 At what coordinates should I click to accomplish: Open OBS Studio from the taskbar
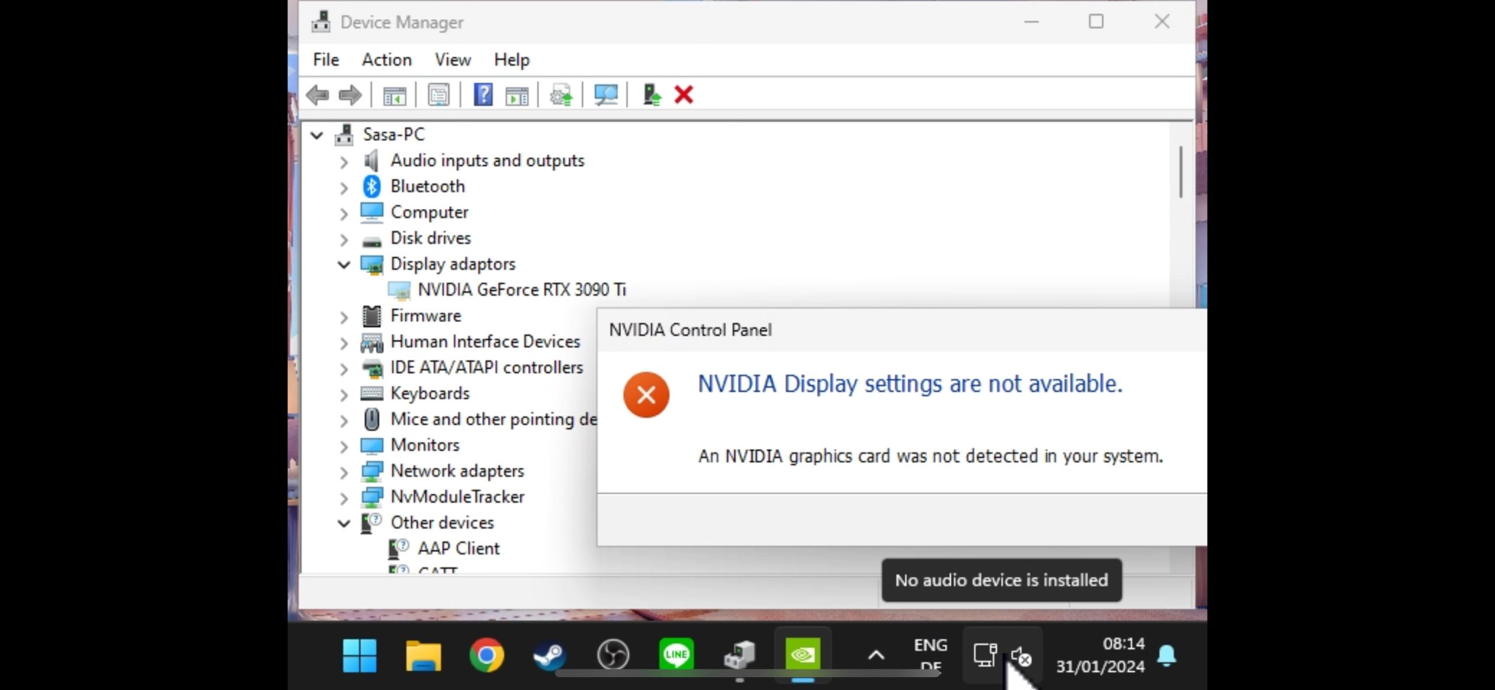tap(613, 655)
